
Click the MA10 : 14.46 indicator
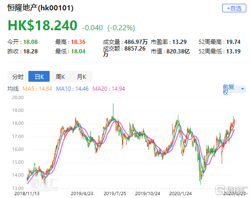point(72,89)
